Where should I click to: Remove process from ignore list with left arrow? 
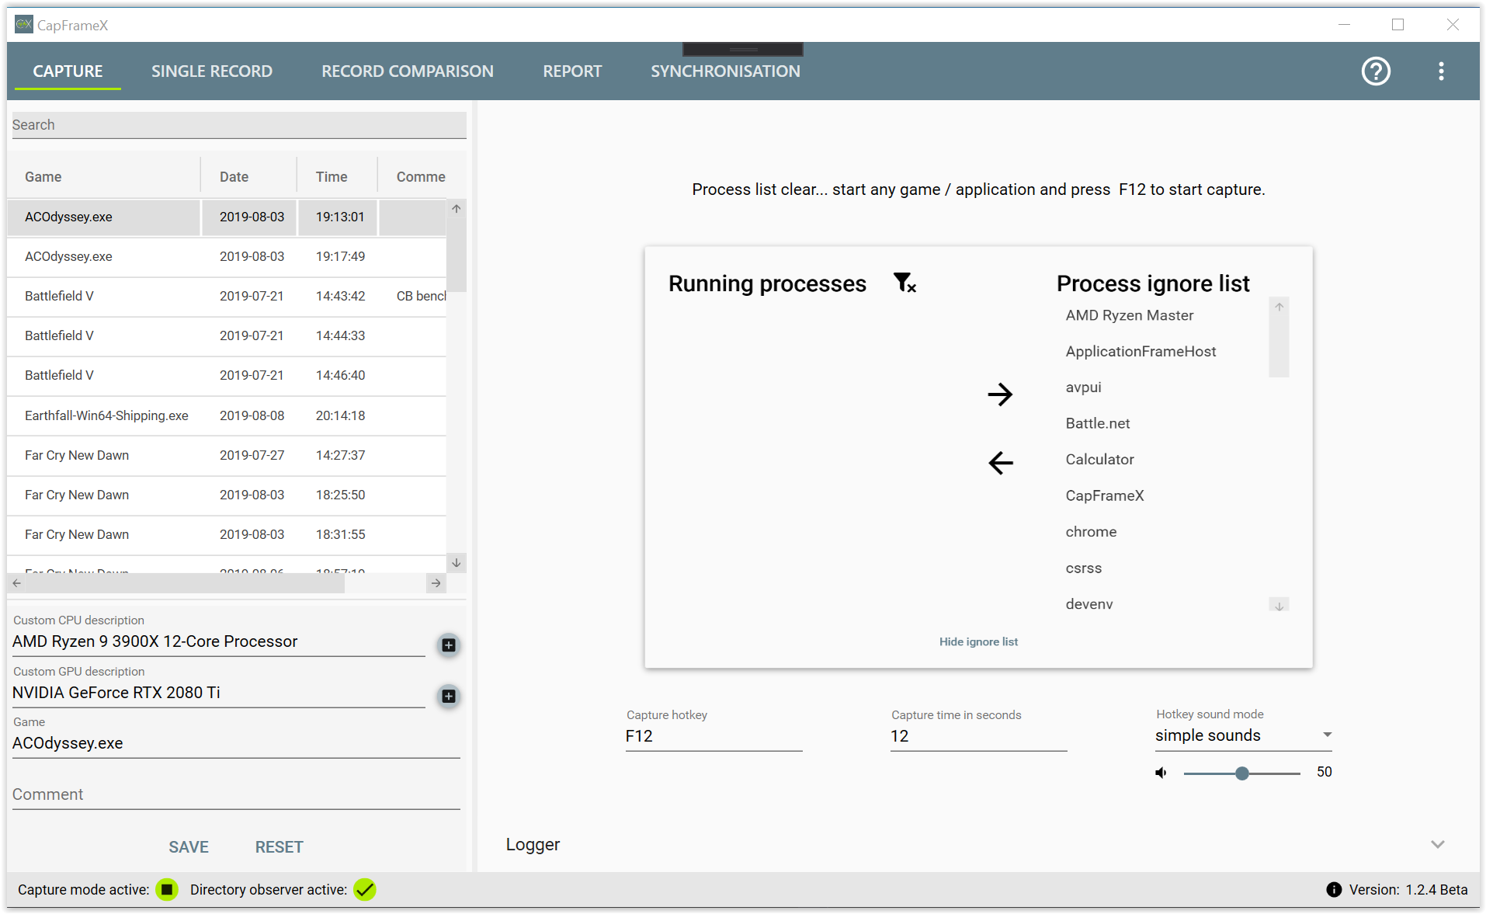tap(1000, 463)
